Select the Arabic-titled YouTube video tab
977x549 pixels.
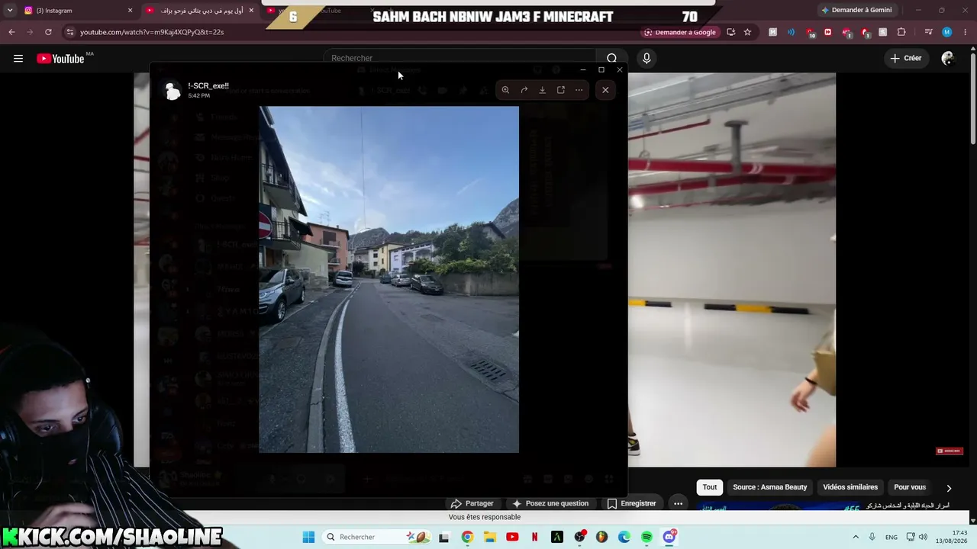(200, 11)
